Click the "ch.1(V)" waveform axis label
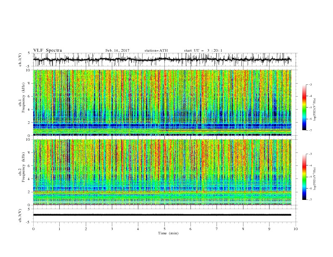Viewport: 333px width, 257px height. click(x=20, y=60)
